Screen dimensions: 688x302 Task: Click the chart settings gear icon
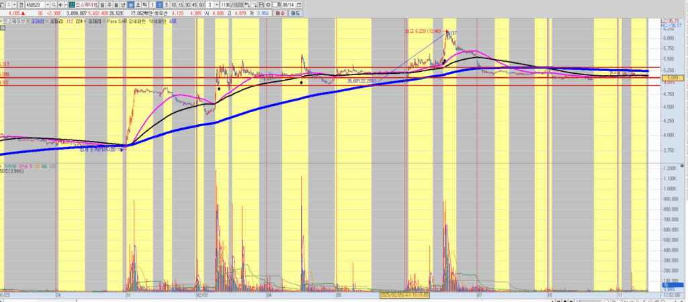point(268,5)
